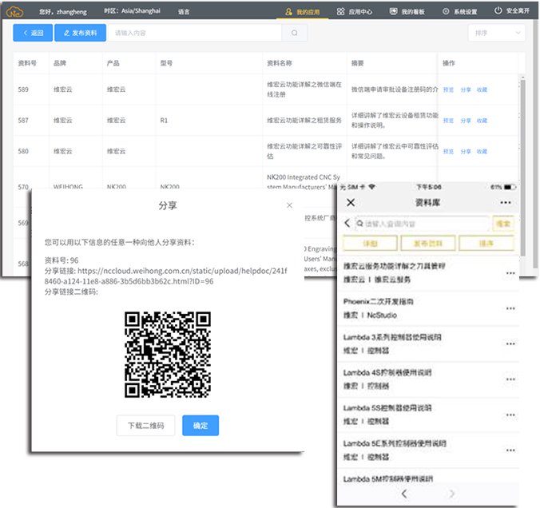Click the 发布资料 blue button

(80, 33)
